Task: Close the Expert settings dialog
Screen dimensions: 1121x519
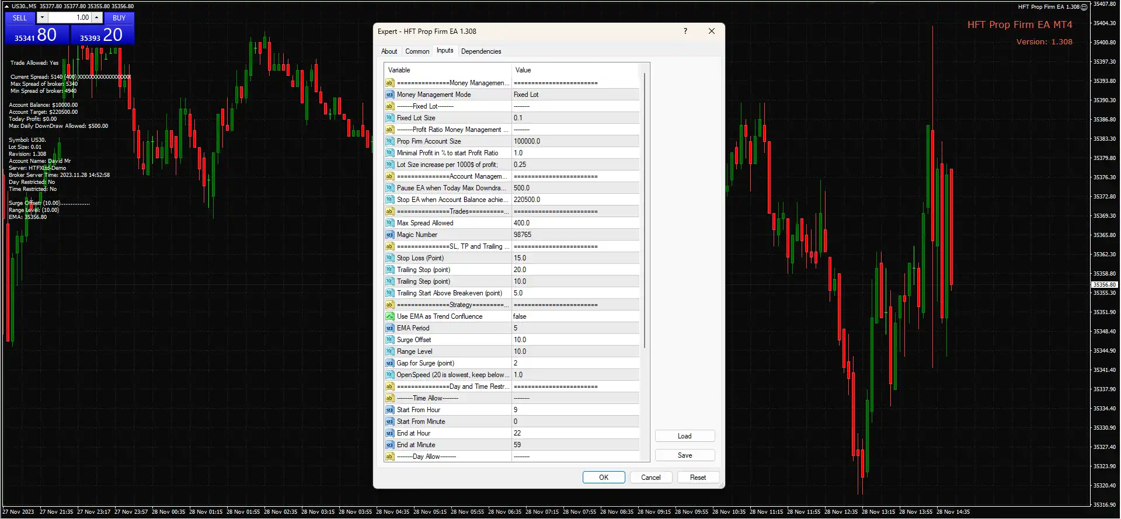Action: 712,32
